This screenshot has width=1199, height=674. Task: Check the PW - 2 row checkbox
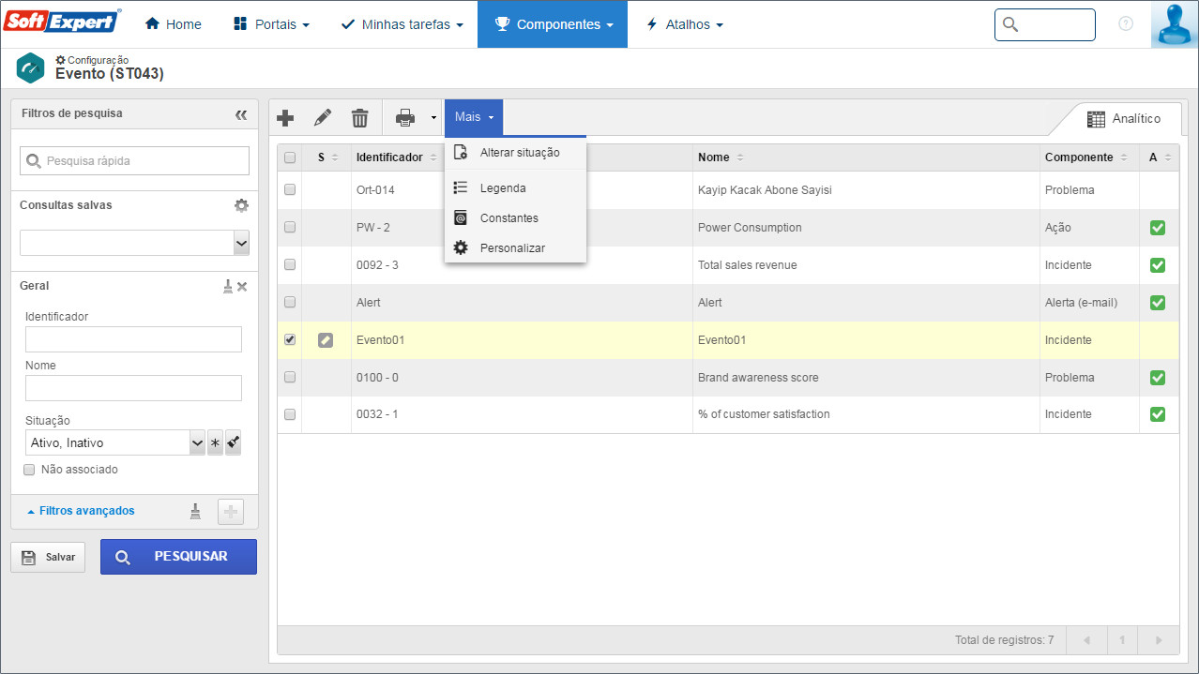(x=290, y=227)
